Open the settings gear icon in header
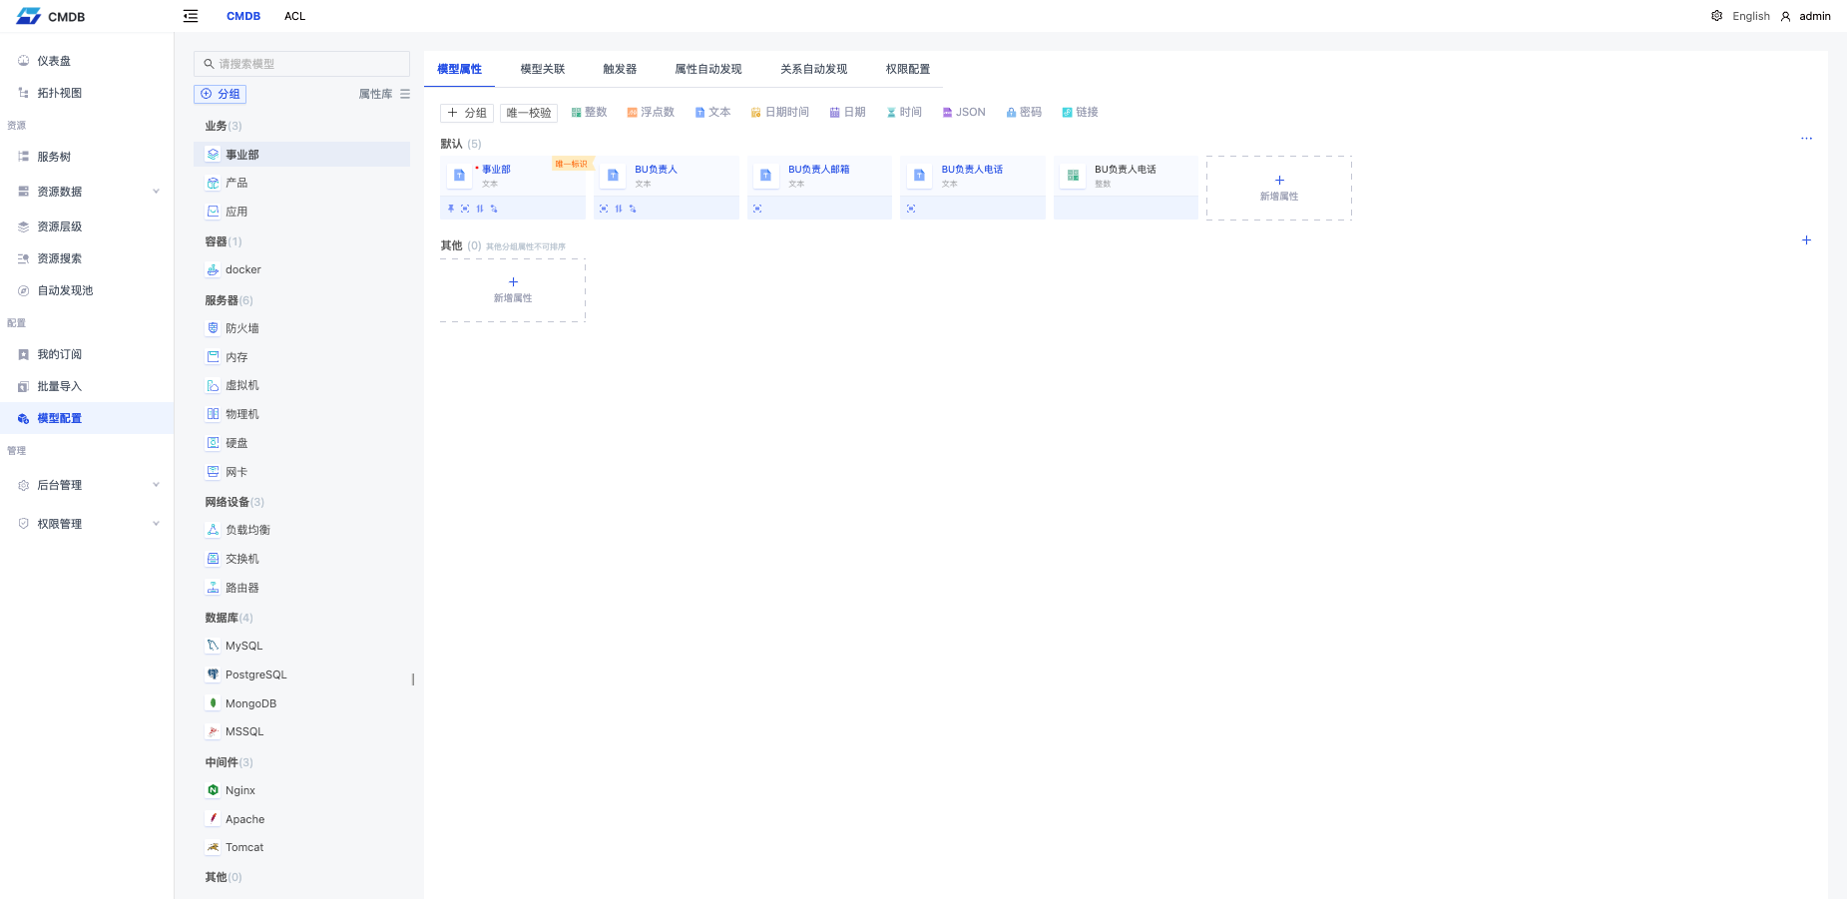 (x=1716, y=16)
